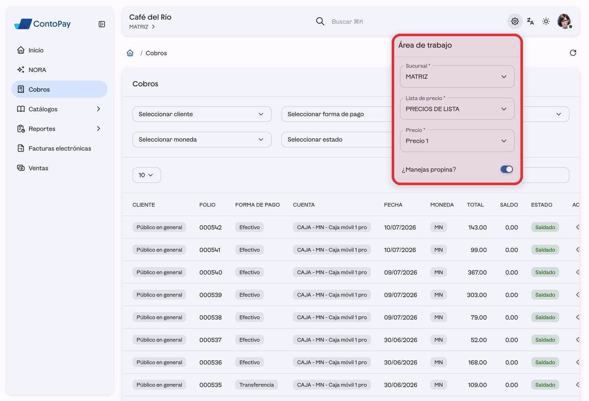
Task: Go to Inicio in sidebar
Action: [60, 50]
